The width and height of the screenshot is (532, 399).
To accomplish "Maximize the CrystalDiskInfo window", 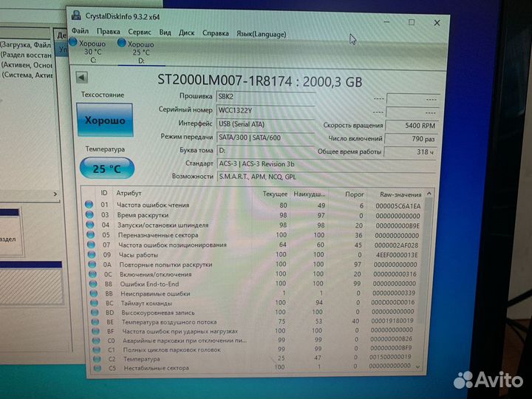I will [412, 22].
